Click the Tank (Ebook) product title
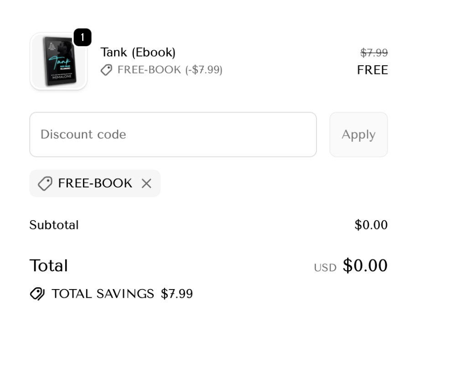This screenshot has height=373, width=467. coord(138,52)
